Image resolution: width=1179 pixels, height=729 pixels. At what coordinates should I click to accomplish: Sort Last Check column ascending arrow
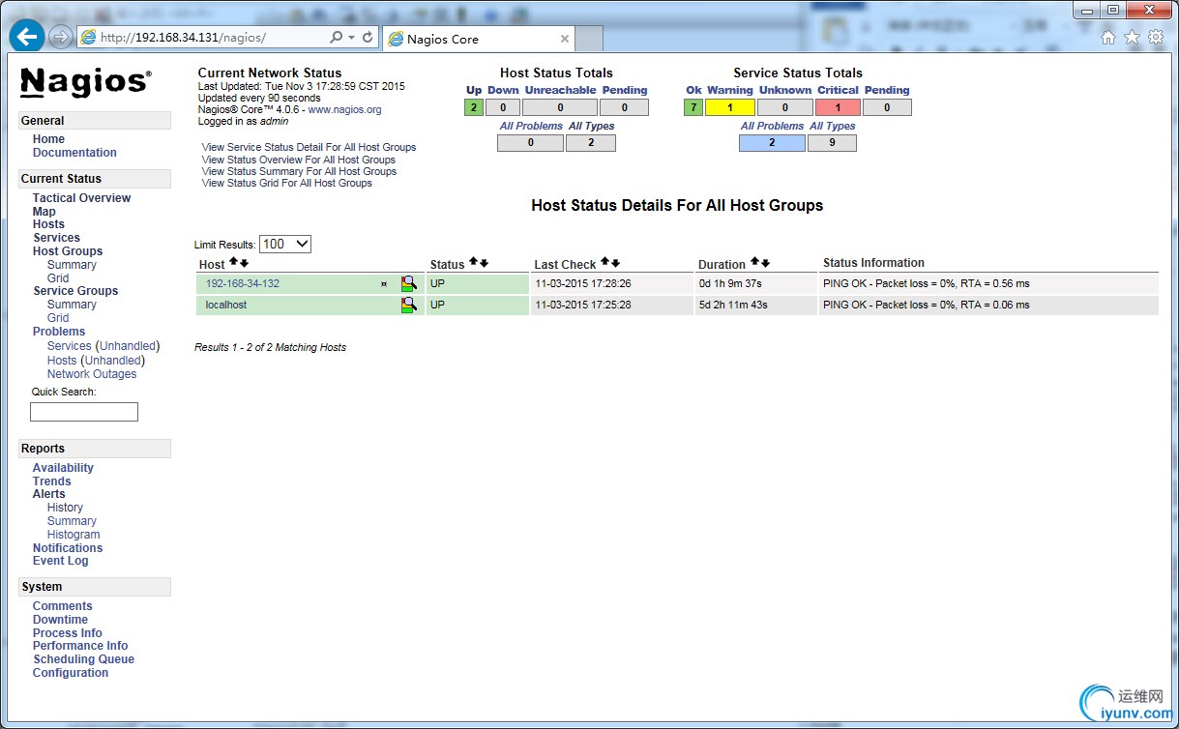(604, 263)
